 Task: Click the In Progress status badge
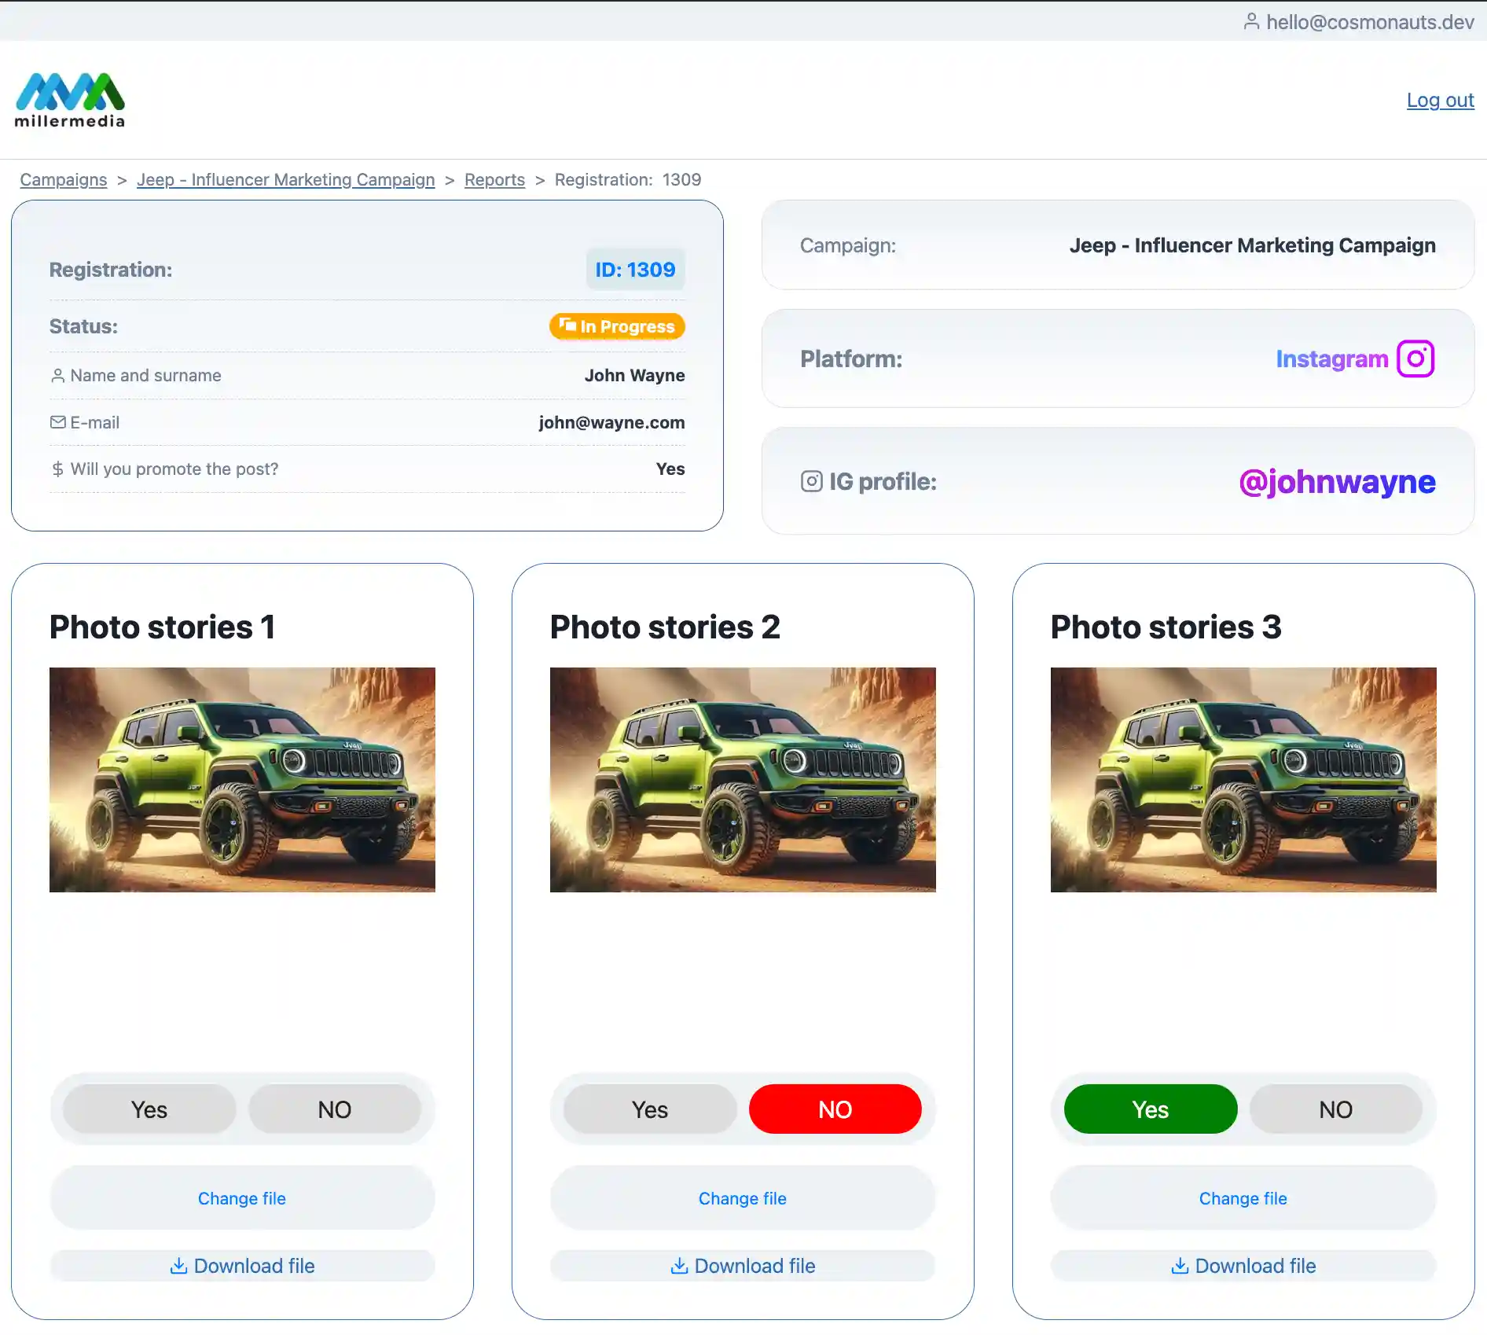click(x=617, y=326)
